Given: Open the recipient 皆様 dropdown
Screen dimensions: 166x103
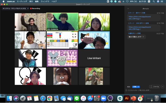Looking at the screenshot, I should [136, 87].
